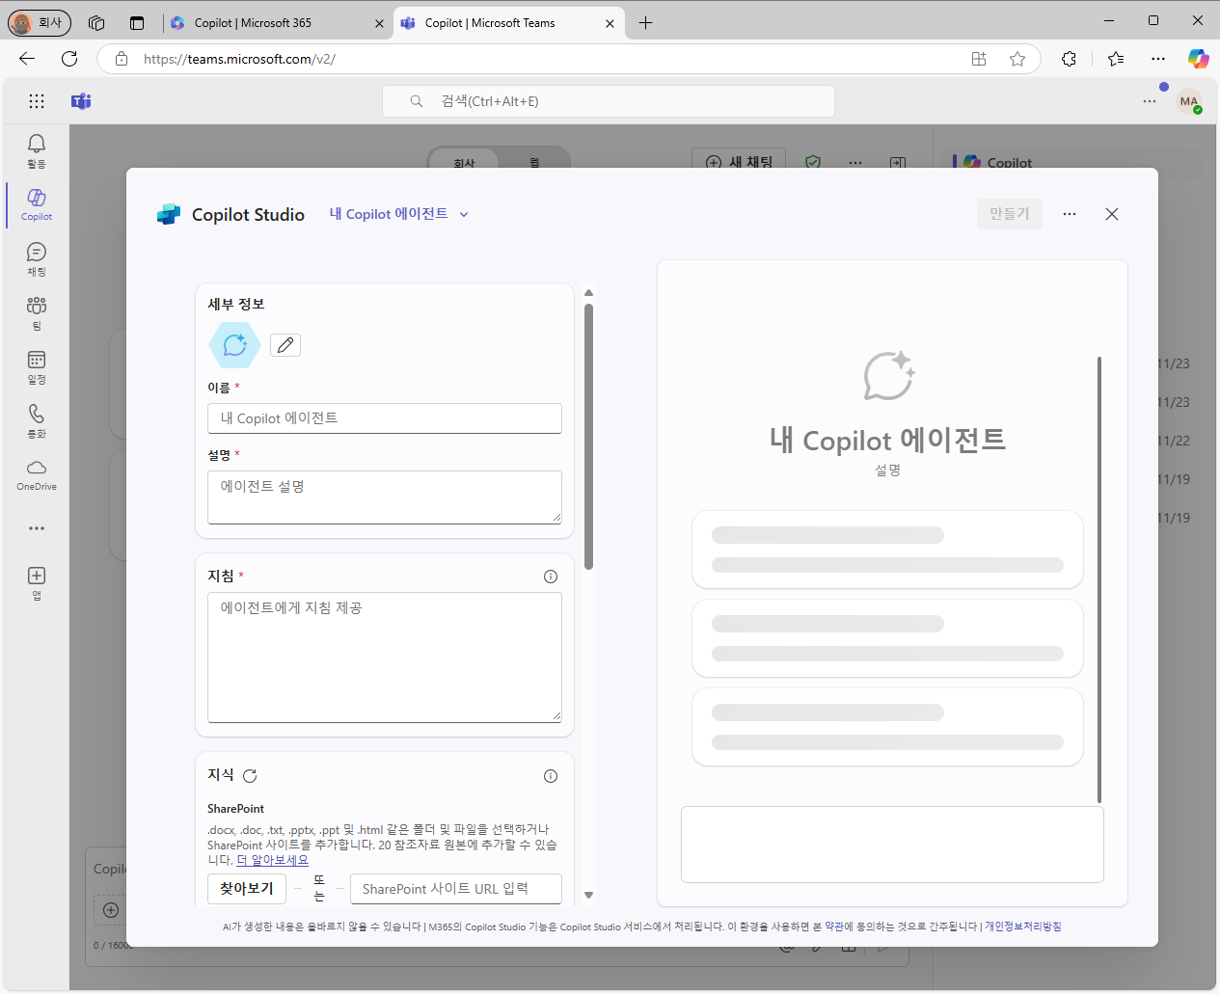Click the form panel scrollbar thumb

(x=588, y=436)
